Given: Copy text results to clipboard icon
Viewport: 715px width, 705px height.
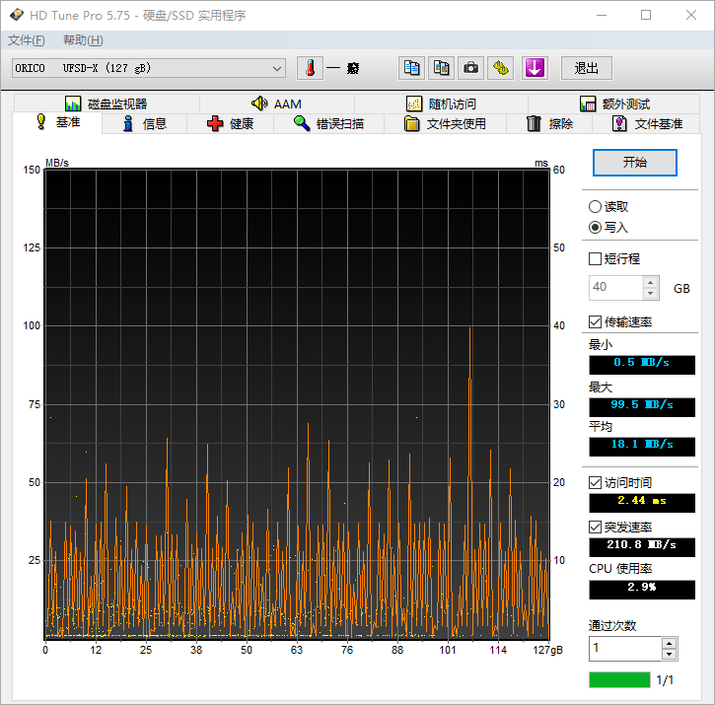Looking at the screenshot, I should (x=411, y=68).
